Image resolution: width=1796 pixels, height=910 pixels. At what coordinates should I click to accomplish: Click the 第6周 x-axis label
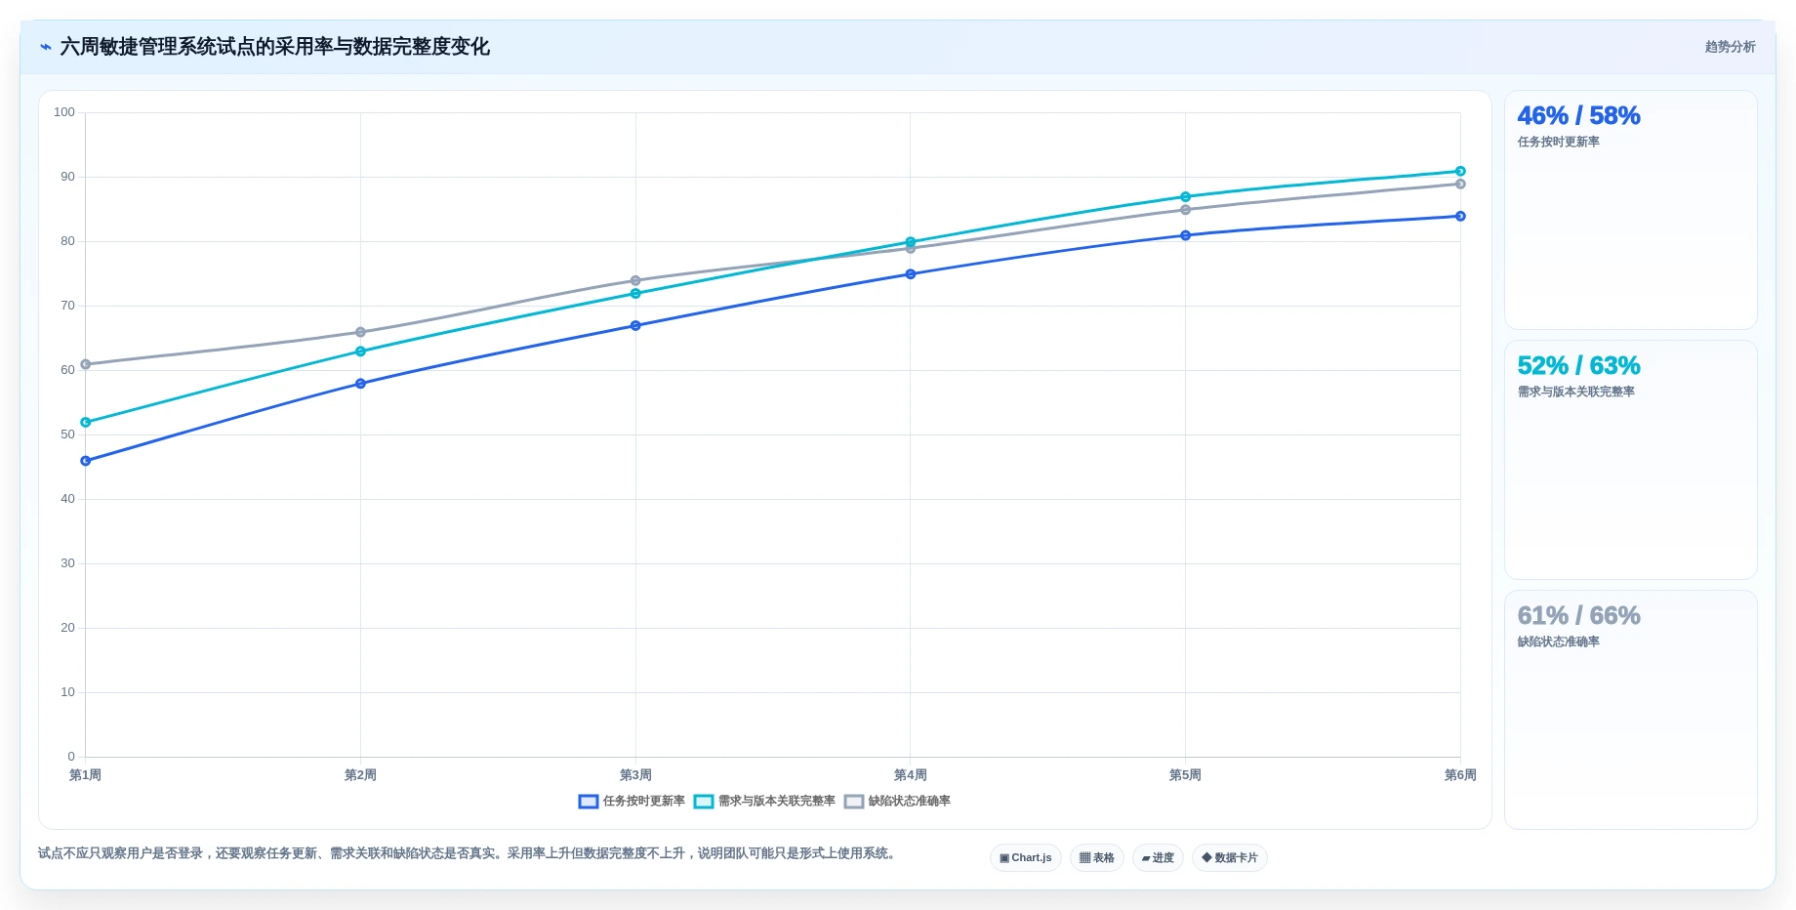[x=1460, y=775]
